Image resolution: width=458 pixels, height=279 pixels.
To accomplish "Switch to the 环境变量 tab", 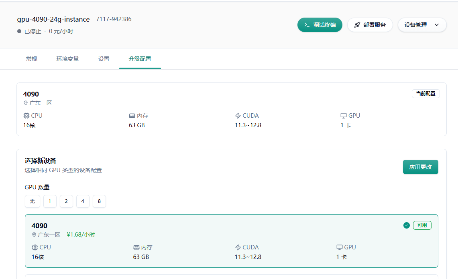I will click(67, 59).
